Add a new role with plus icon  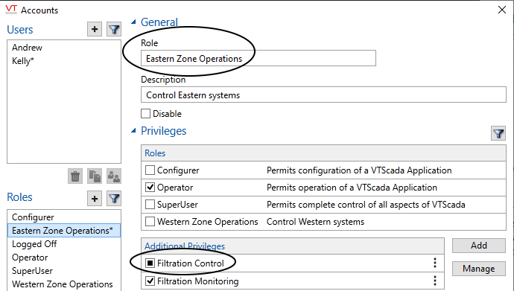click(95, 199)
